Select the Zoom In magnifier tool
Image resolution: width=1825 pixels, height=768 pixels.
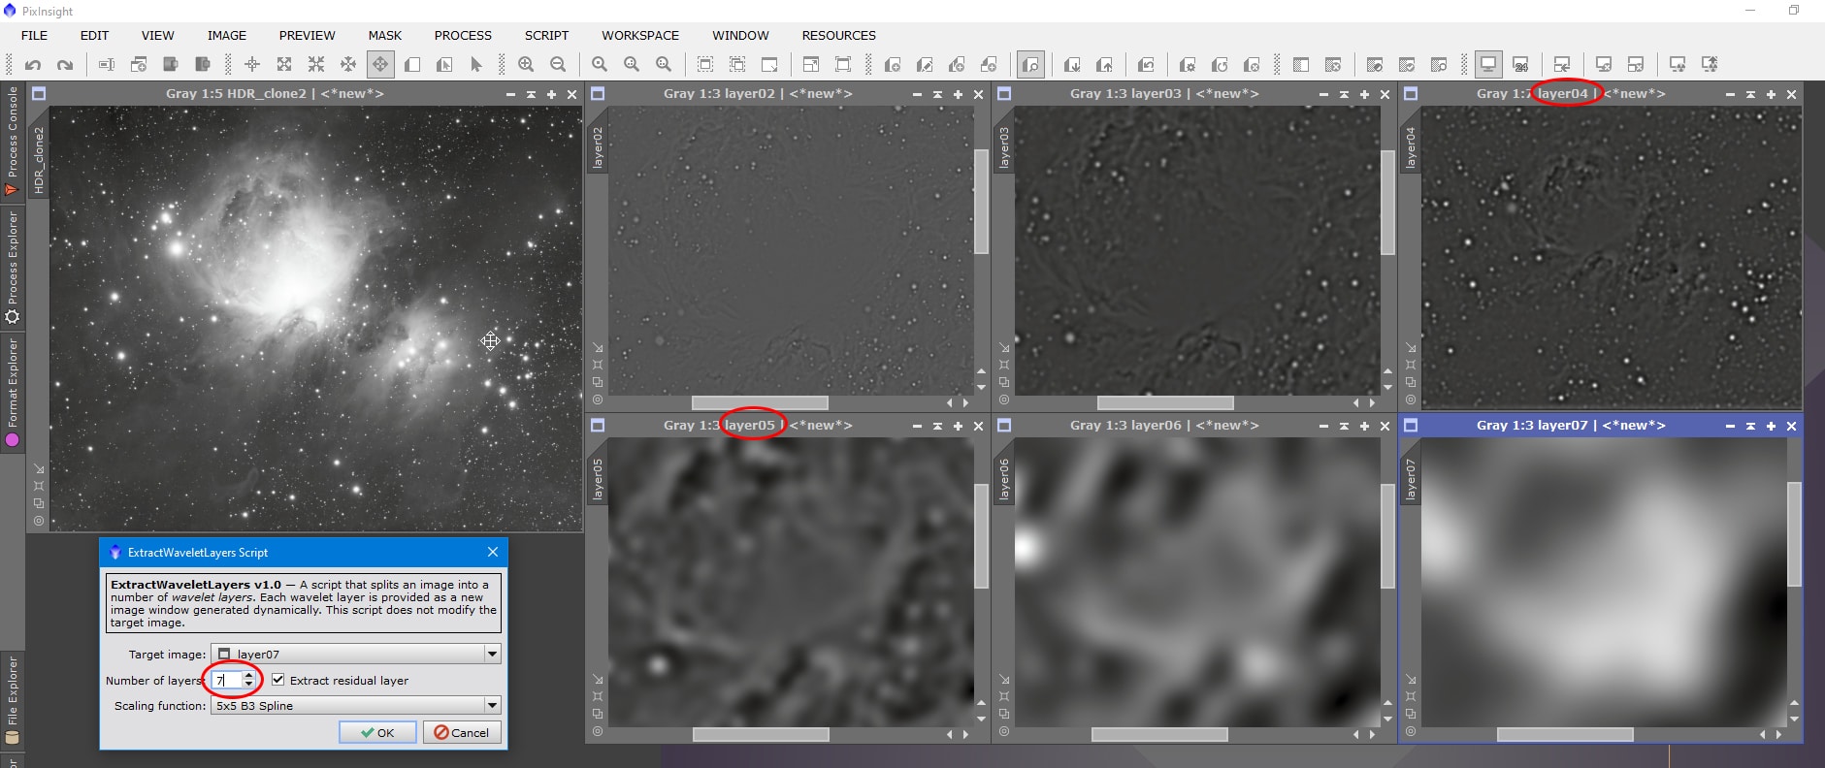[x=526, y=65]
